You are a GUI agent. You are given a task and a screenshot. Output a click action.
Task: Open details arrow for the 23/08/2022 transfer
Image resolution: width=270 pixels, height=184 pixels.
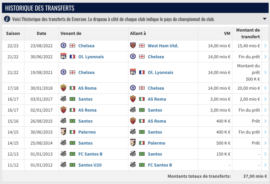click(265, 46)
